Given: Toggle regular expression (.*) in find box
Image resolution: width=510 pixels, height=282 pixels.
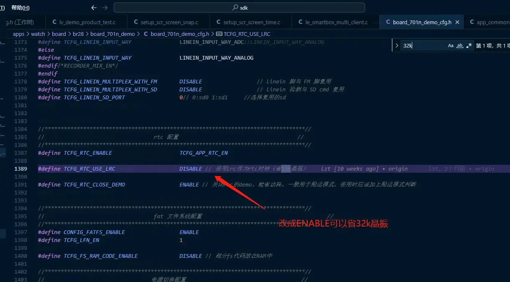Looking at the screenshot, I should (469, 46).
